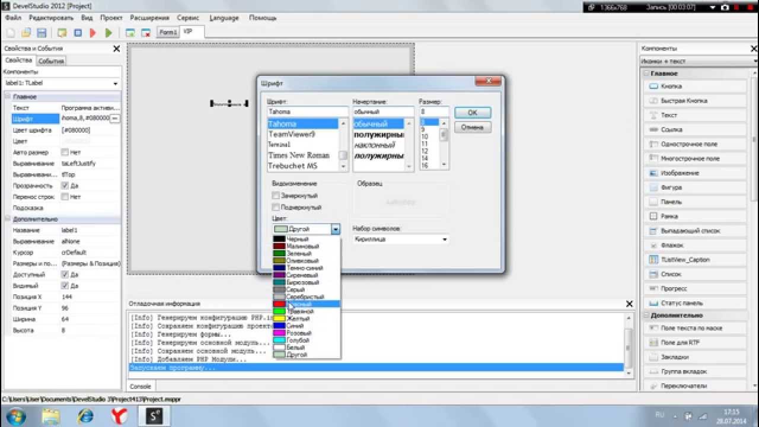
Task: Choose the Фигура component
Action: [695, 187]
